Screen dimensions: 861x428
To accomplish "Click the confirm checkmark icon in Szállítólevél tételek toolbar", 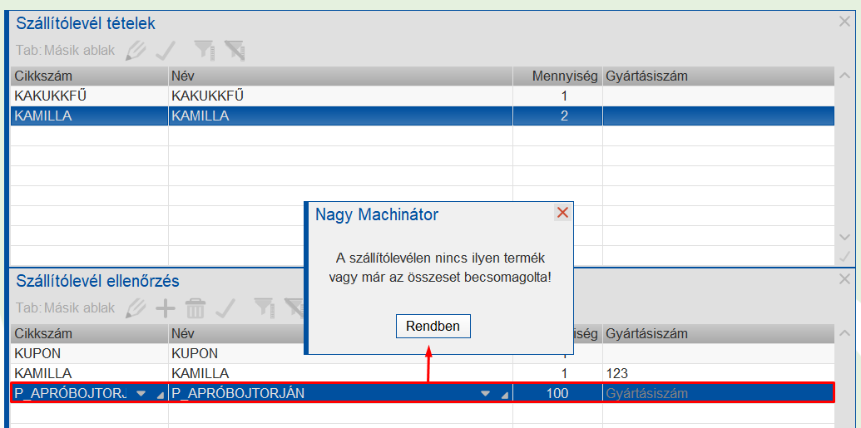I will [x=166, y=51].
